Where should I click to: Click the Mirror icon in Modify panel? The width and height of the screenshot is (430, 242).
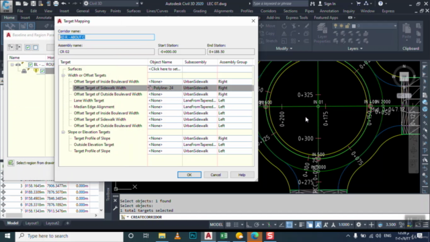(x=284, y=34)
